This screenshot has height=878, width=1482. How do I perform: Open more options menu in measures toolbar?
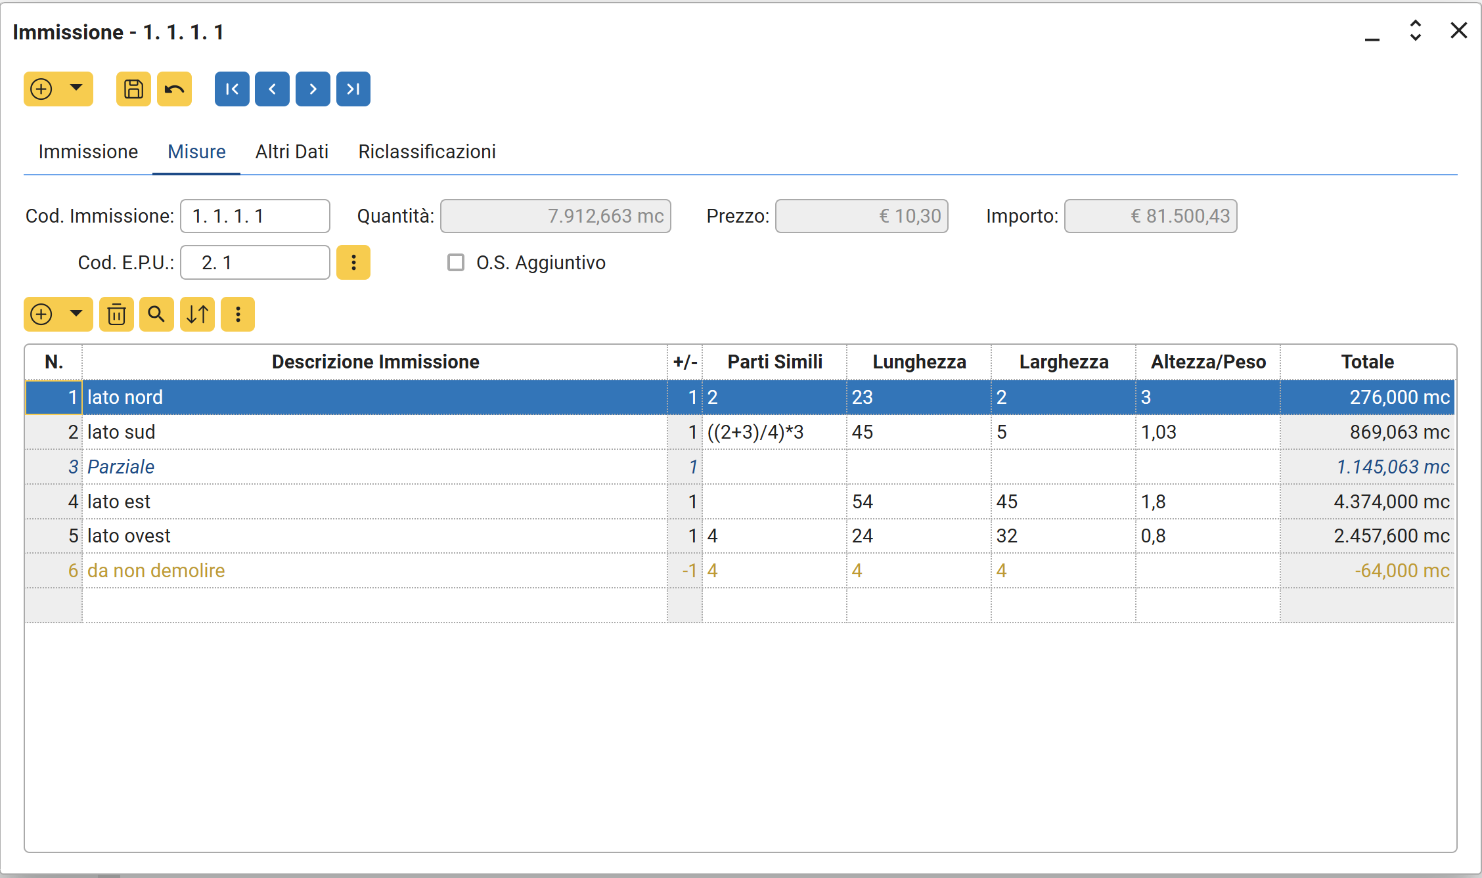tap(238, 314)
